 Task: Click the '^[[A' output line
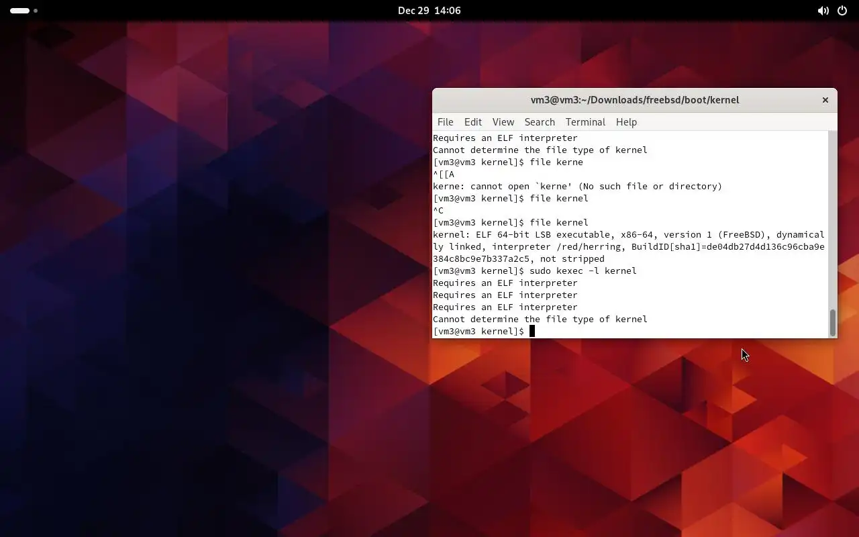point(444,174)
